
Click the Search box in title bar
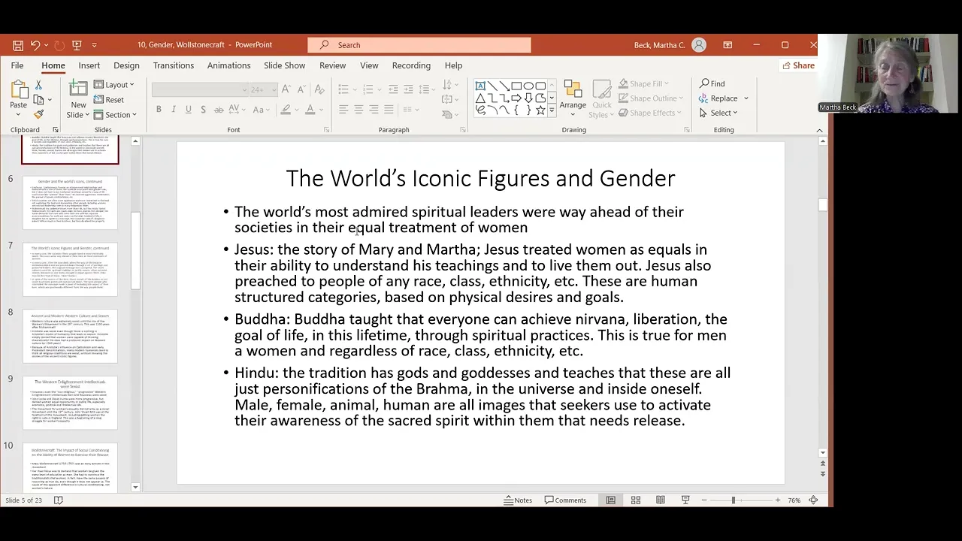click(419, 45)
